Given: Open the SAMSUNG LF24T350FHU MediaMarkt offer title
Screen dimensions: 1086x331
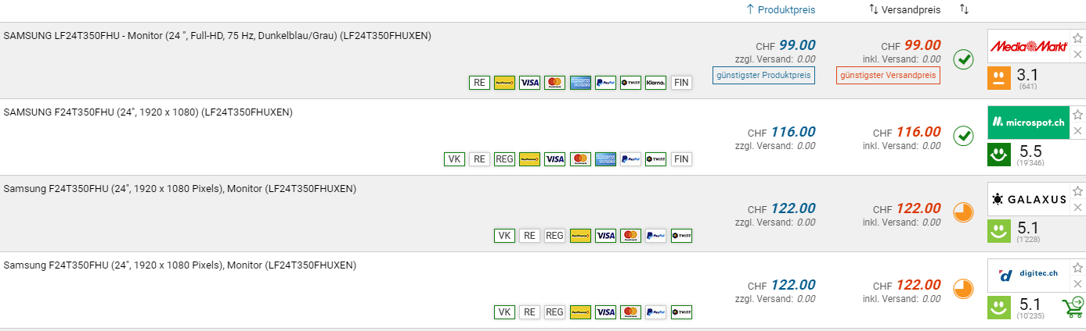Looking at the screenshot, I should (x=217, y=36).
